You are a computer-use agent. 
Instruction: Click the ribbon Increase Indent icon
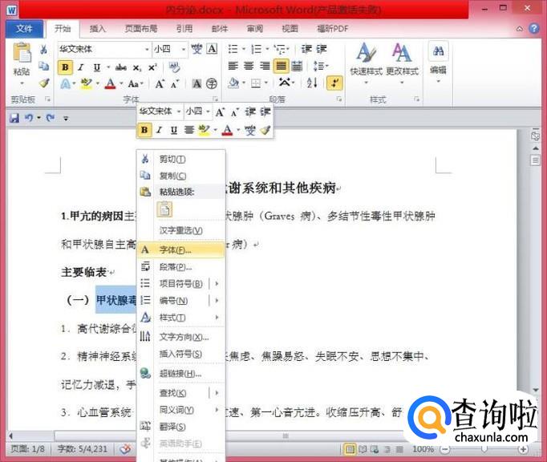322,49
